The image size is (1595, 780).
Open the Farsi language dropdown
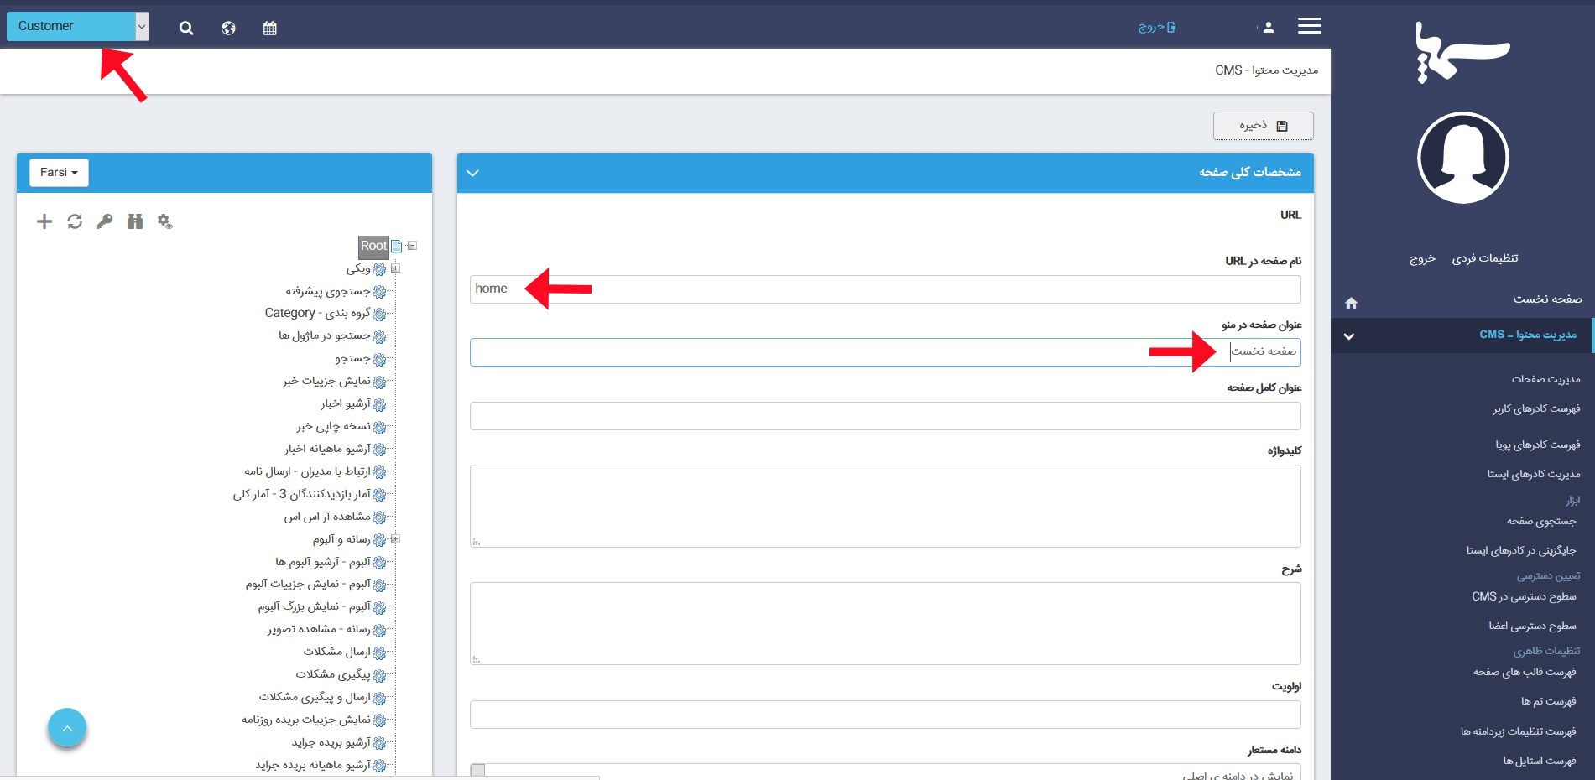click(59, 173)
